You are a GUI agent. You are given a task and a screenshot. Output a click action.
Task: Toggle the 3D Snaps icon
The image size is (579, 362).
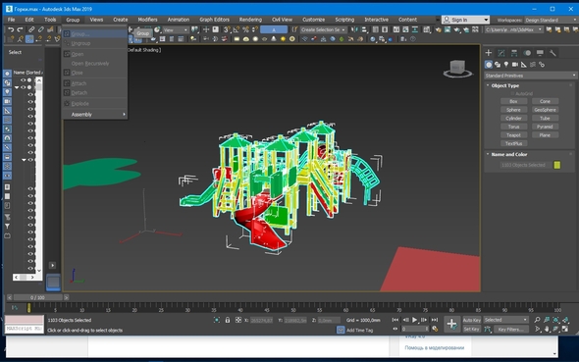click(227, 29)
